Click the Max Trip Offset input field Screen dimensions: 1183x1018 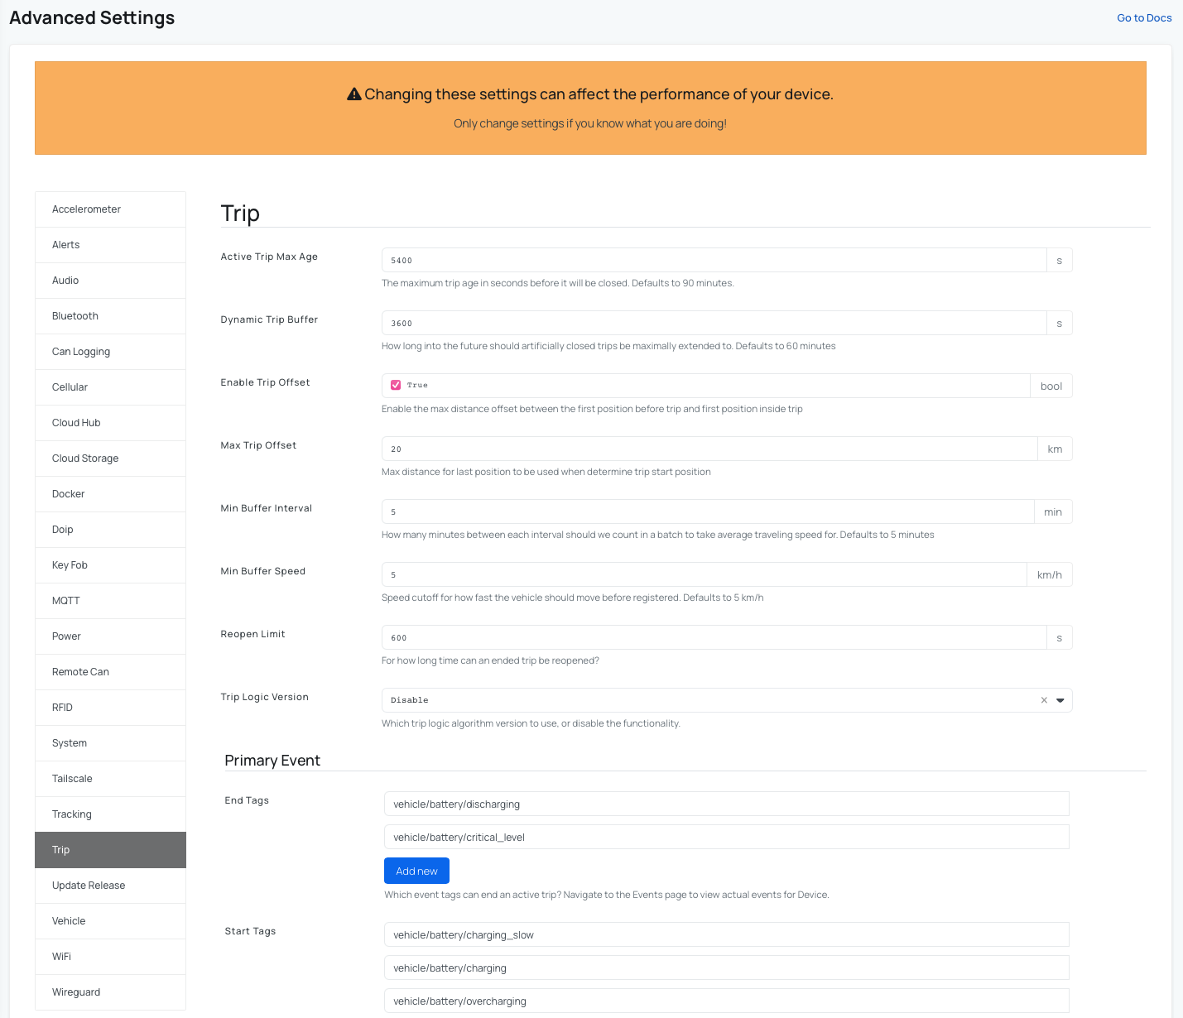coord(709,449)
